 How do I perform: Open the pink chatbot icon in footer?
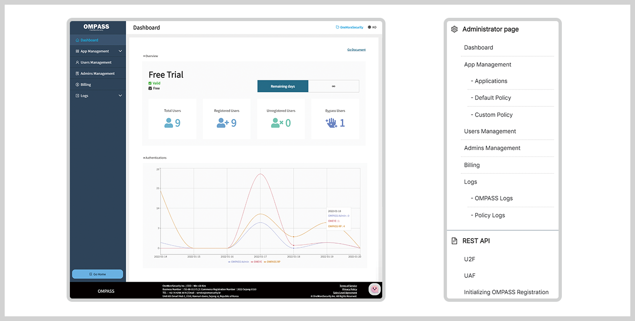(x=374, y=289)
